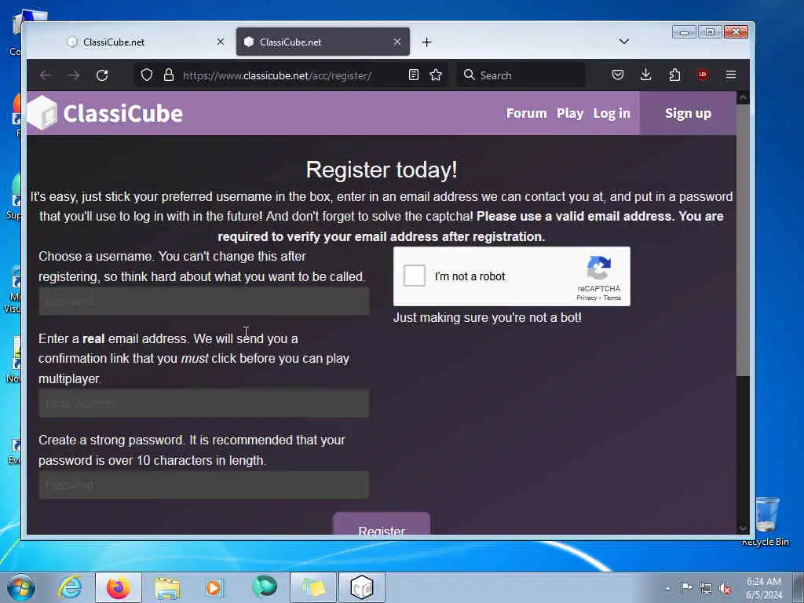
Task: Open Windows Media Player taskbar icon
Action: pyautogui.click(x=214, y=587)
